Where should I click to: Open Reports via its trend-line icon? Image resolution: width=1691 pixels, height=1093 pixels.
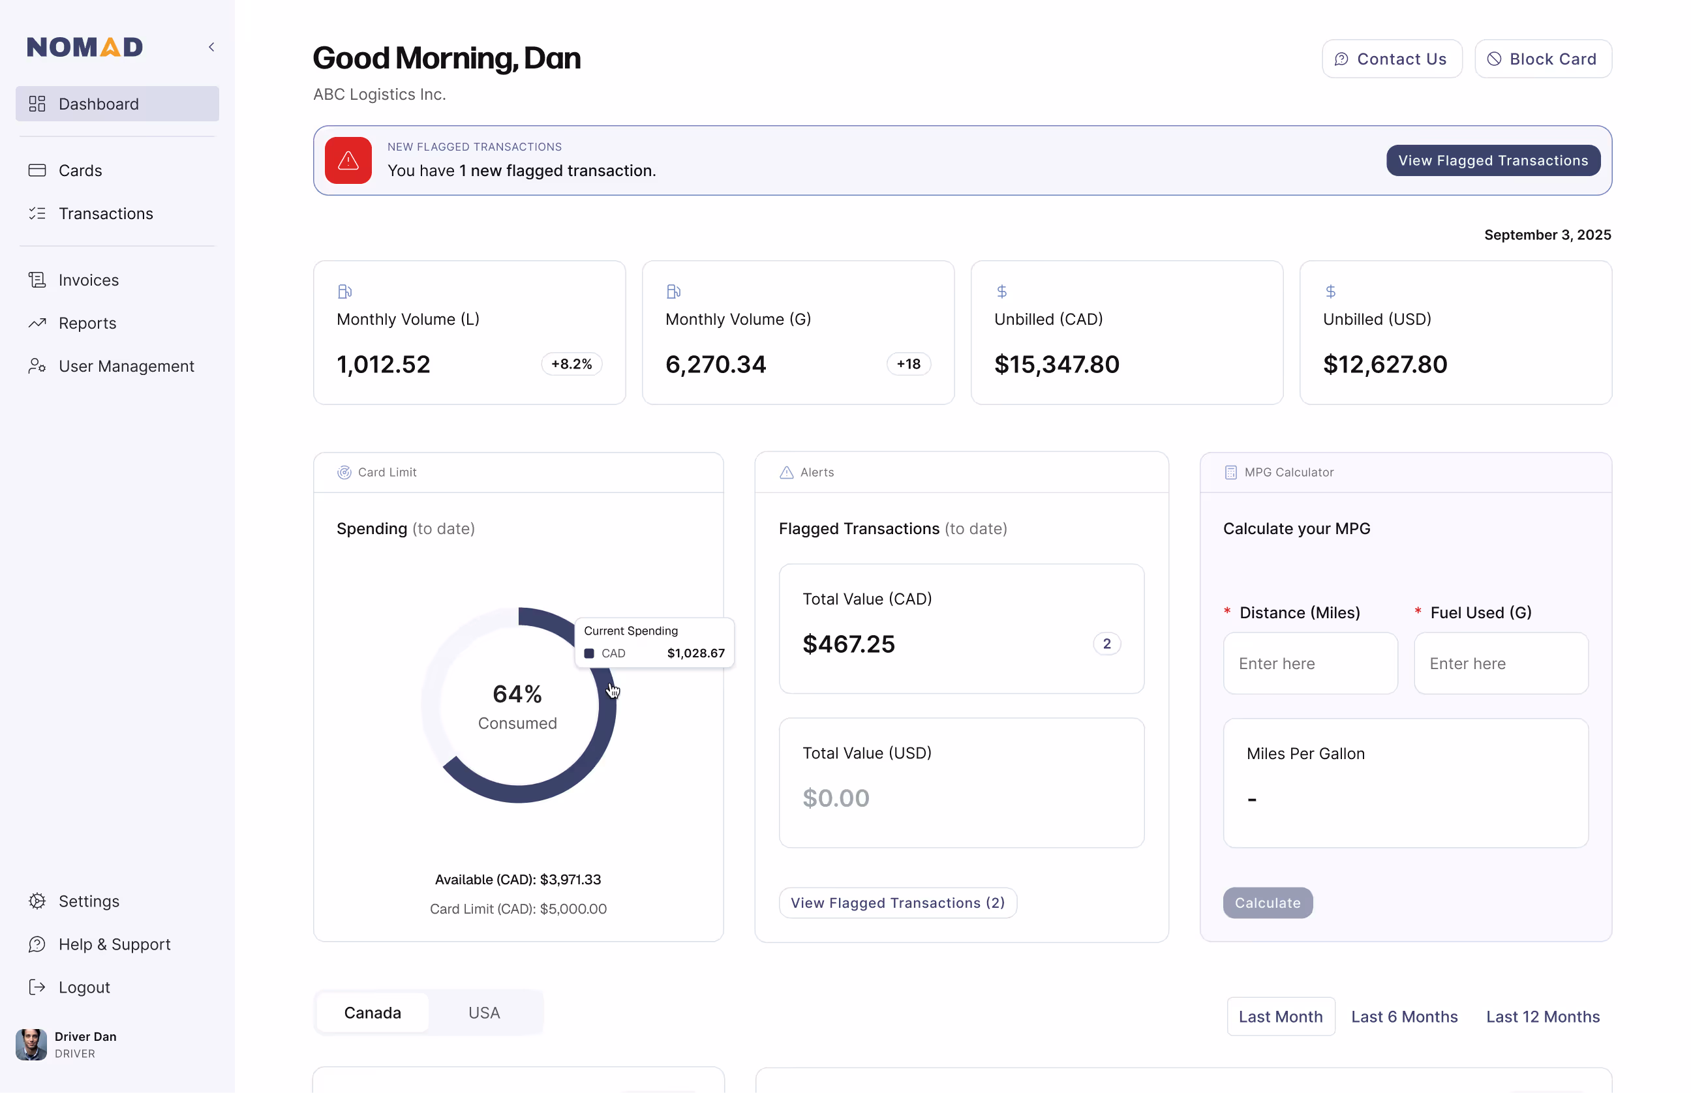click(x=37, y=323)
